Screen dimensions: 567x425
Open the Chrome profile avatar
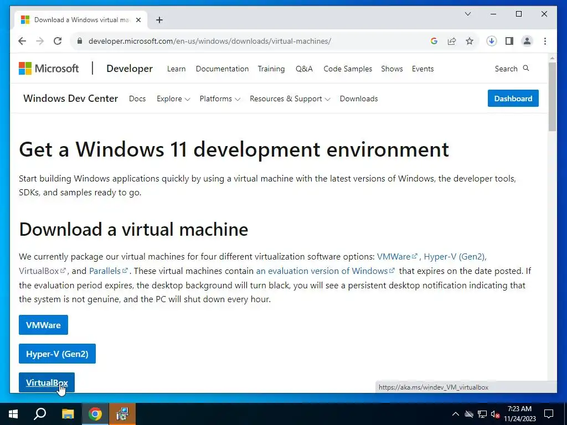(x=527, y=41)
